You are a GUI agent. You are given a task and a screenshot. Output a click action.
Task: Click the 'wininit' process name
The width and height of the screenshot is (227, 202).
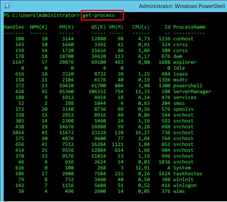click(183, 180)
